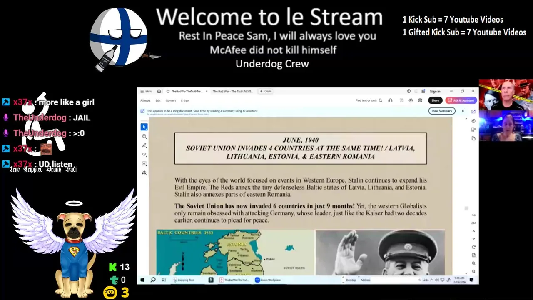
Task: Click the total page count 266
Action: pyautogui.click(x=473, y=223)
